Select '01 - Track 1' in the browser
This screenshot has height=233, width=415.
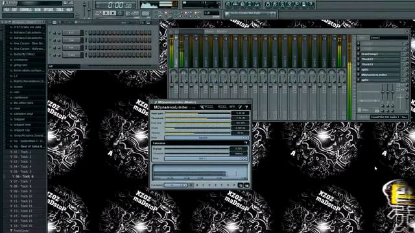pos(22,152)
